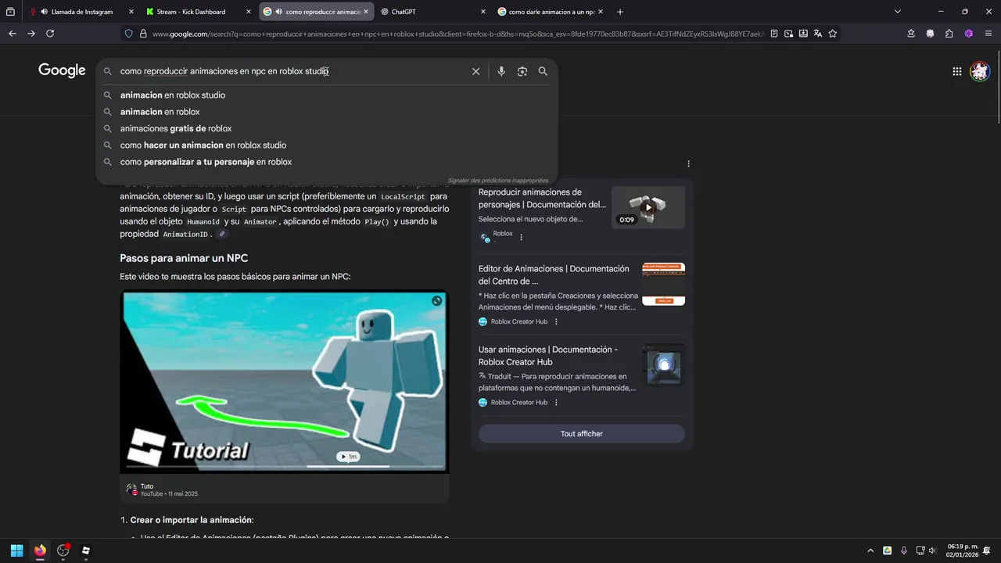Screen dimensions: 1001x563
Task: Clear the Google search box text
Action: (475, 71)
